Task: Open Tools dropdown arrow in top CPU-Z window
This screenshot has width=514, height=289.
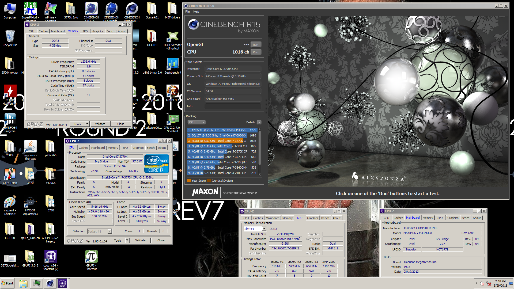Action: (87, 124)
